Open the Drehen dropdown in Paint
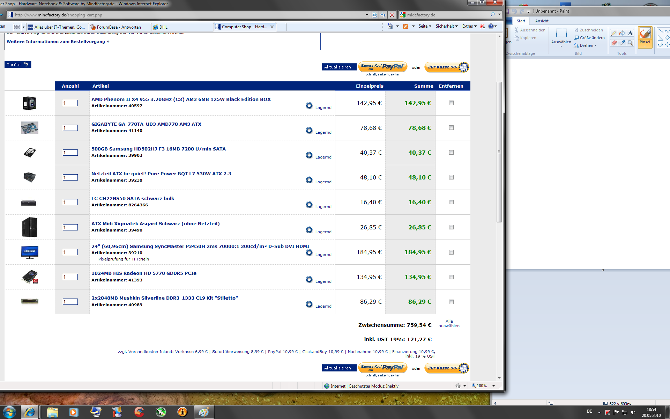 (x=586, y=45)
